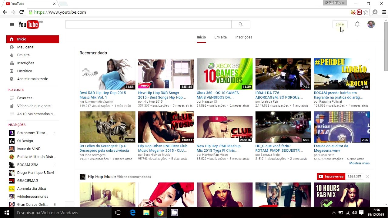Open the account avatar menu
This screenshot has width=388, height=218.
(371, 24)
